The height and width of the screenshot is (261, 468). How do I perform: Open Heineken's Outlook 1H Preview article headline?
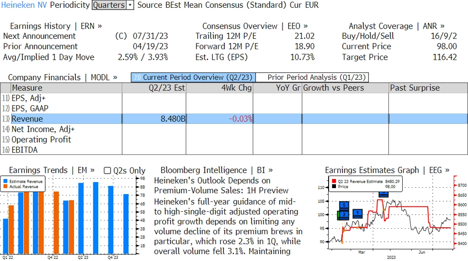click(x=221, y=185)
